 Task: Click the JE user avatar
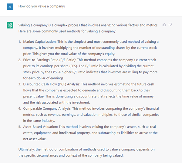(10, 6)
